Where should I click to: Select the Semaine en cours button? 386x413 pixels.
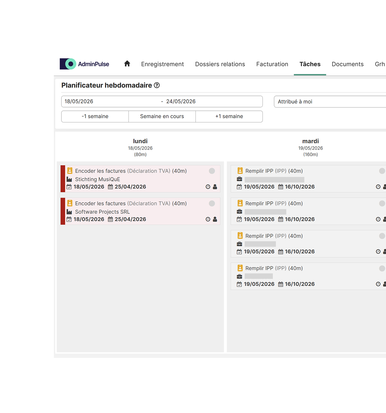point(162,116)
